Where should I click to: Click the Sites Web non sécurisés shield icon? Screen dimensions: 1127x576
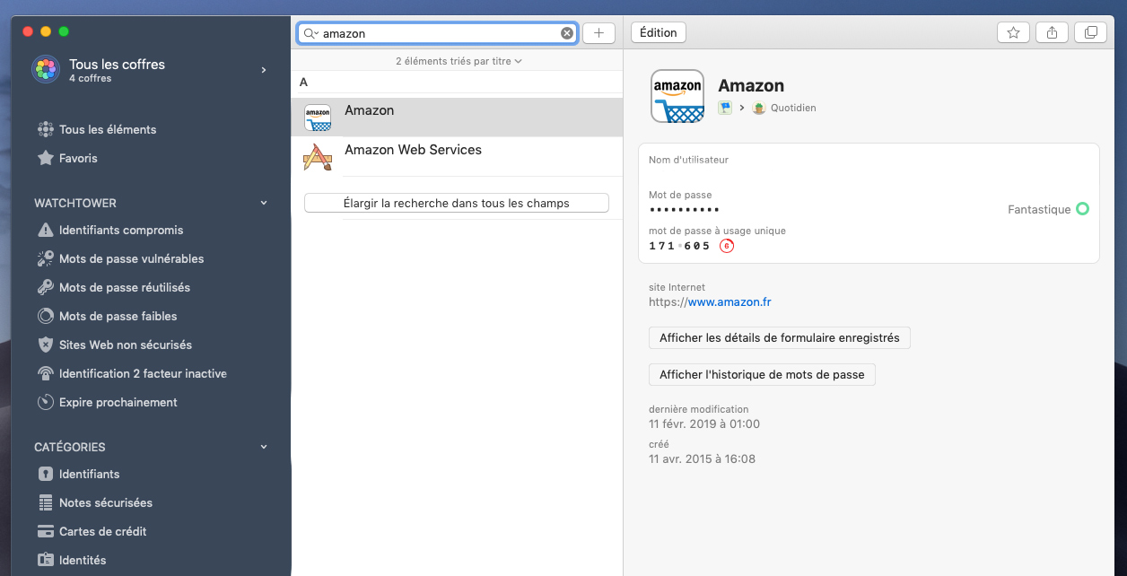pyautogui.click(x=45, y=345)
